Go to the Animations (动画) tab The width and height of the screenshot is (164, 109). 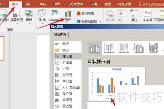point(56,4)
